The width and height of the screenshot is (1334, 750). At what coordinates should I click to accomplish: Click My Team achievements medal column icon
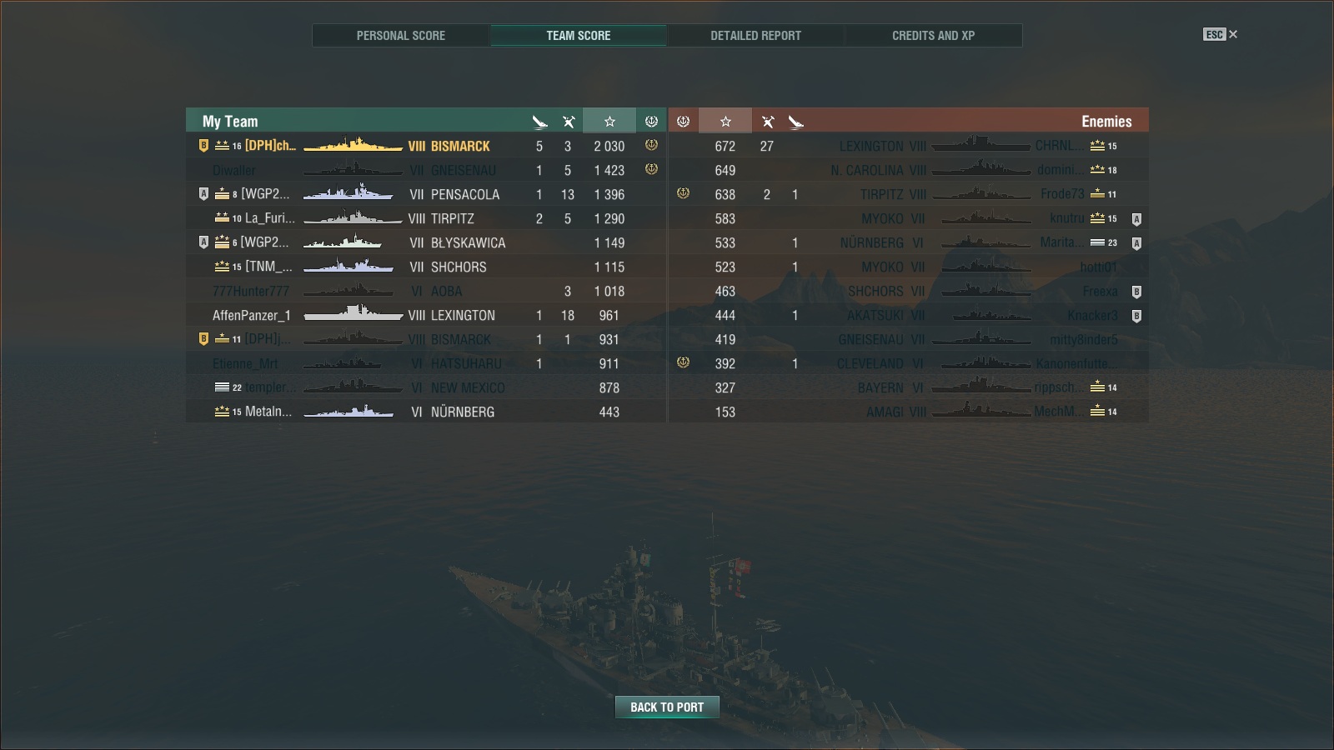coord(651,122)
